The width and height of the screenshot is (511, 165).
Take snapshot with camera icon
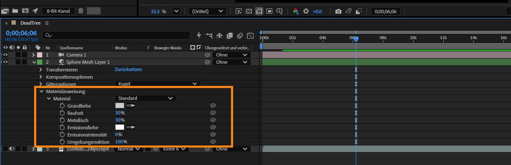(x=338, y=11)
